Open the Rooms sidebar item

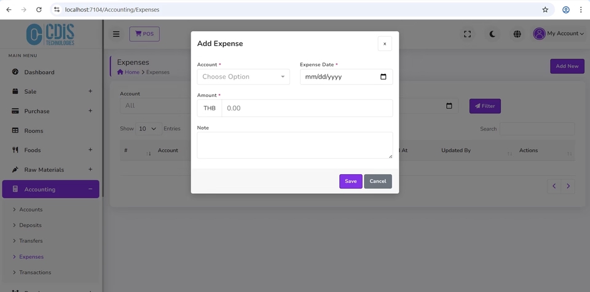click(34, 131)
